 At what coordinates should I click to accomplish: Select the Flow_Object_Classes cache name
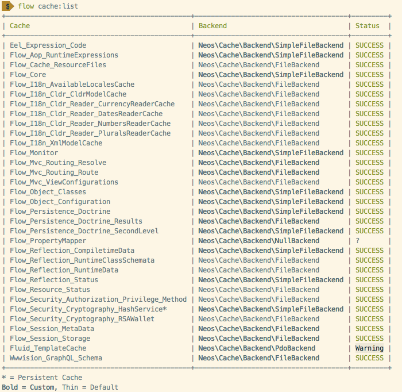[48, 192]
